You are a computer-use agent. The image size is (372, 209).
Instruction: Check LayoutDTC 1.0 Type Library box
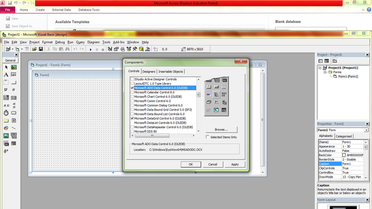[132, 84]
